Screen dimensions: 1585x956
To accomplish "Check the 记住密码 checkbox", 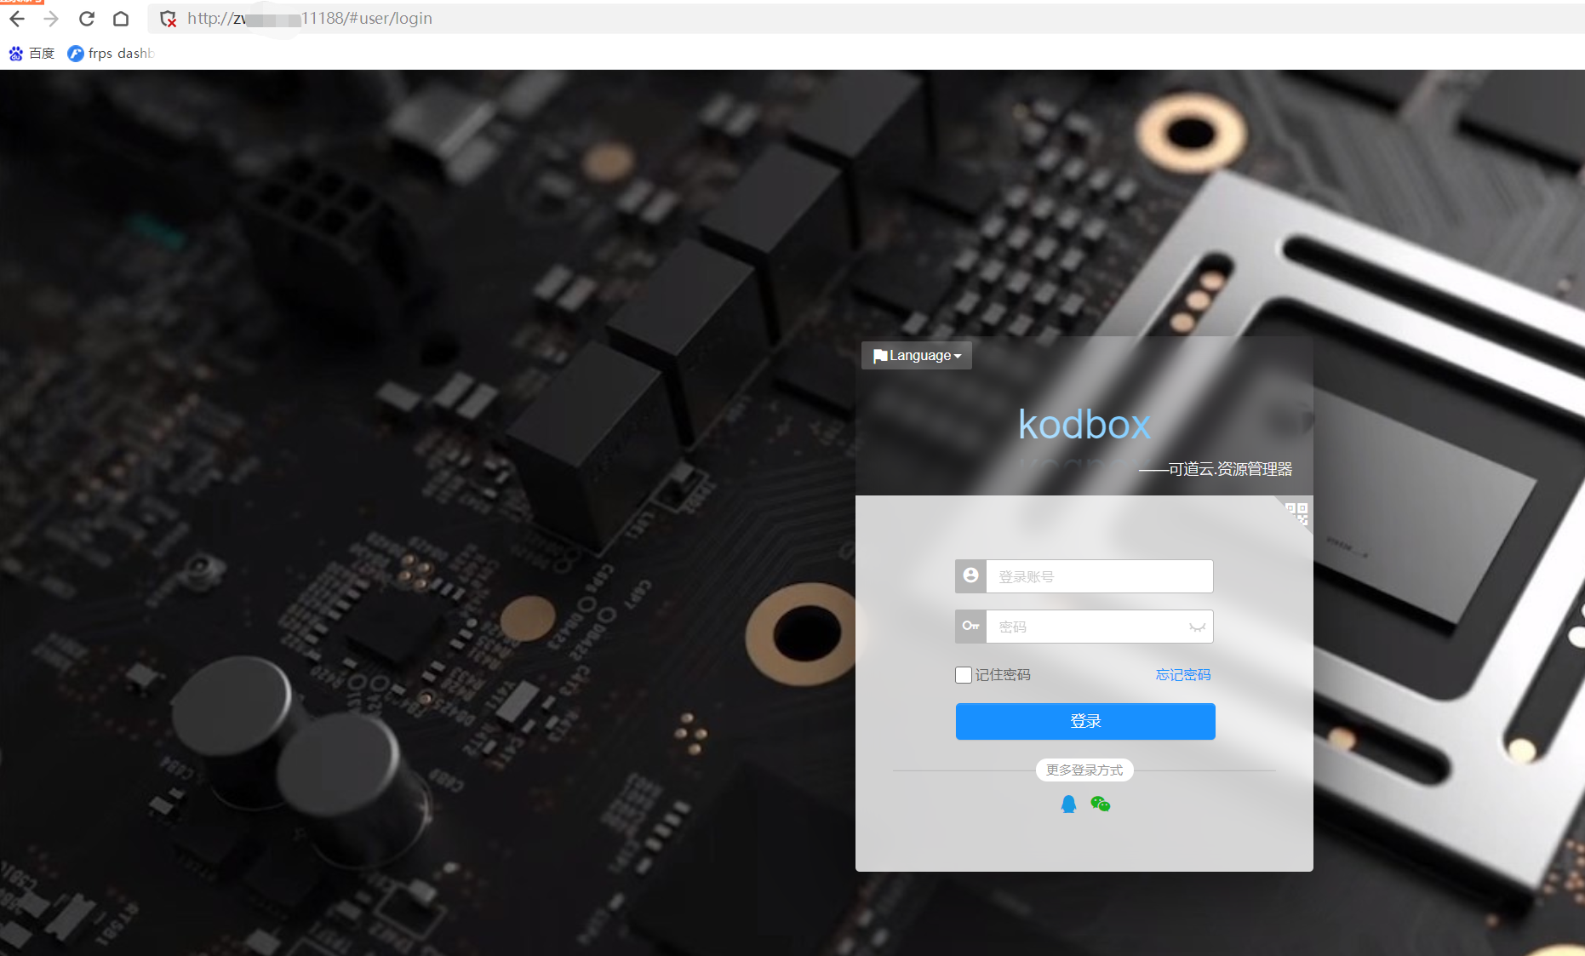I will tap(964, 675).
